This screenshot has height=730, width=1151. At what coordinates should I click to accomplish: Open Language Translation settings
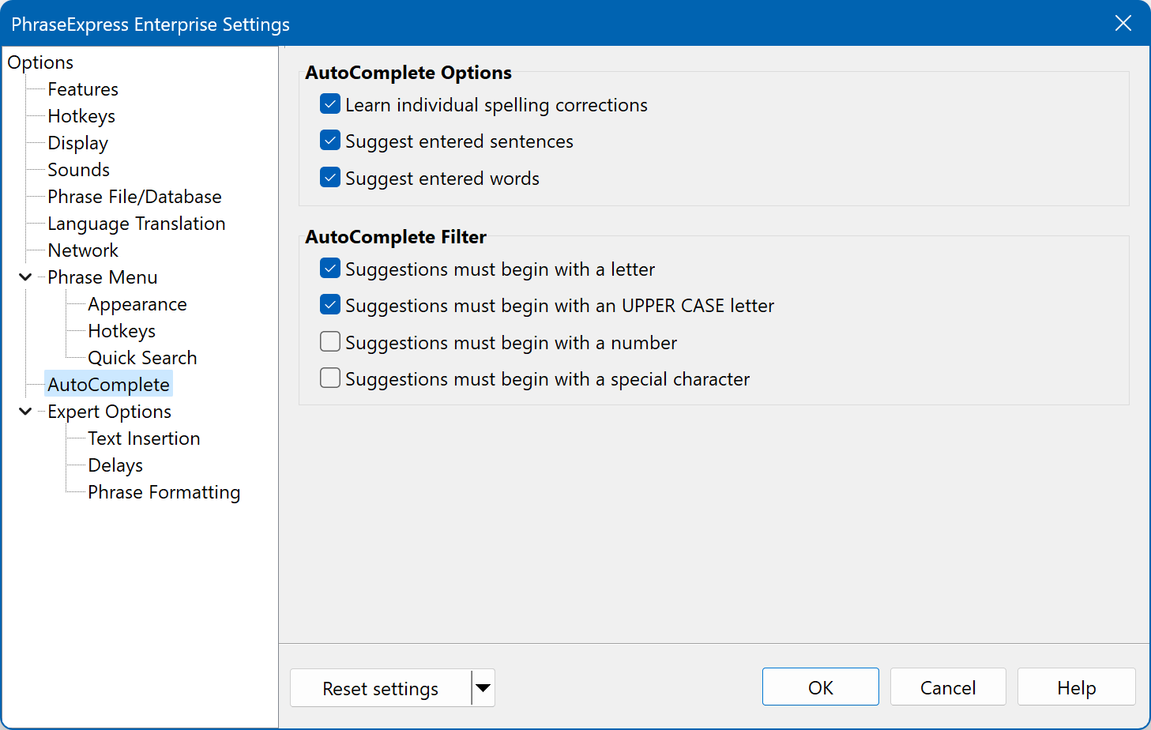click(137, 224)
